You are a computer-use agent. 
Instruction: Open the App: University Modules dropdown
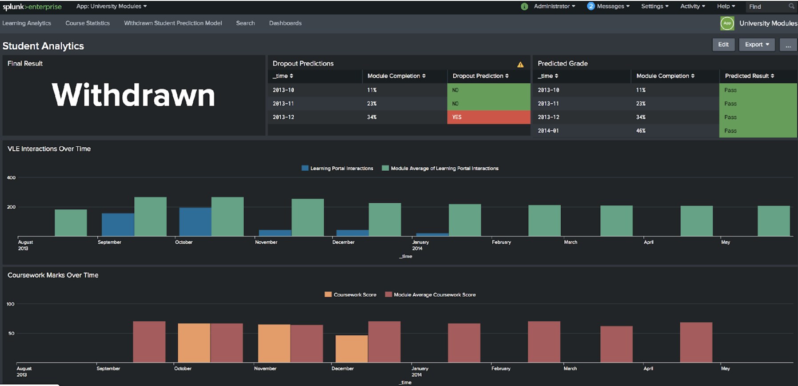point(112,6)
